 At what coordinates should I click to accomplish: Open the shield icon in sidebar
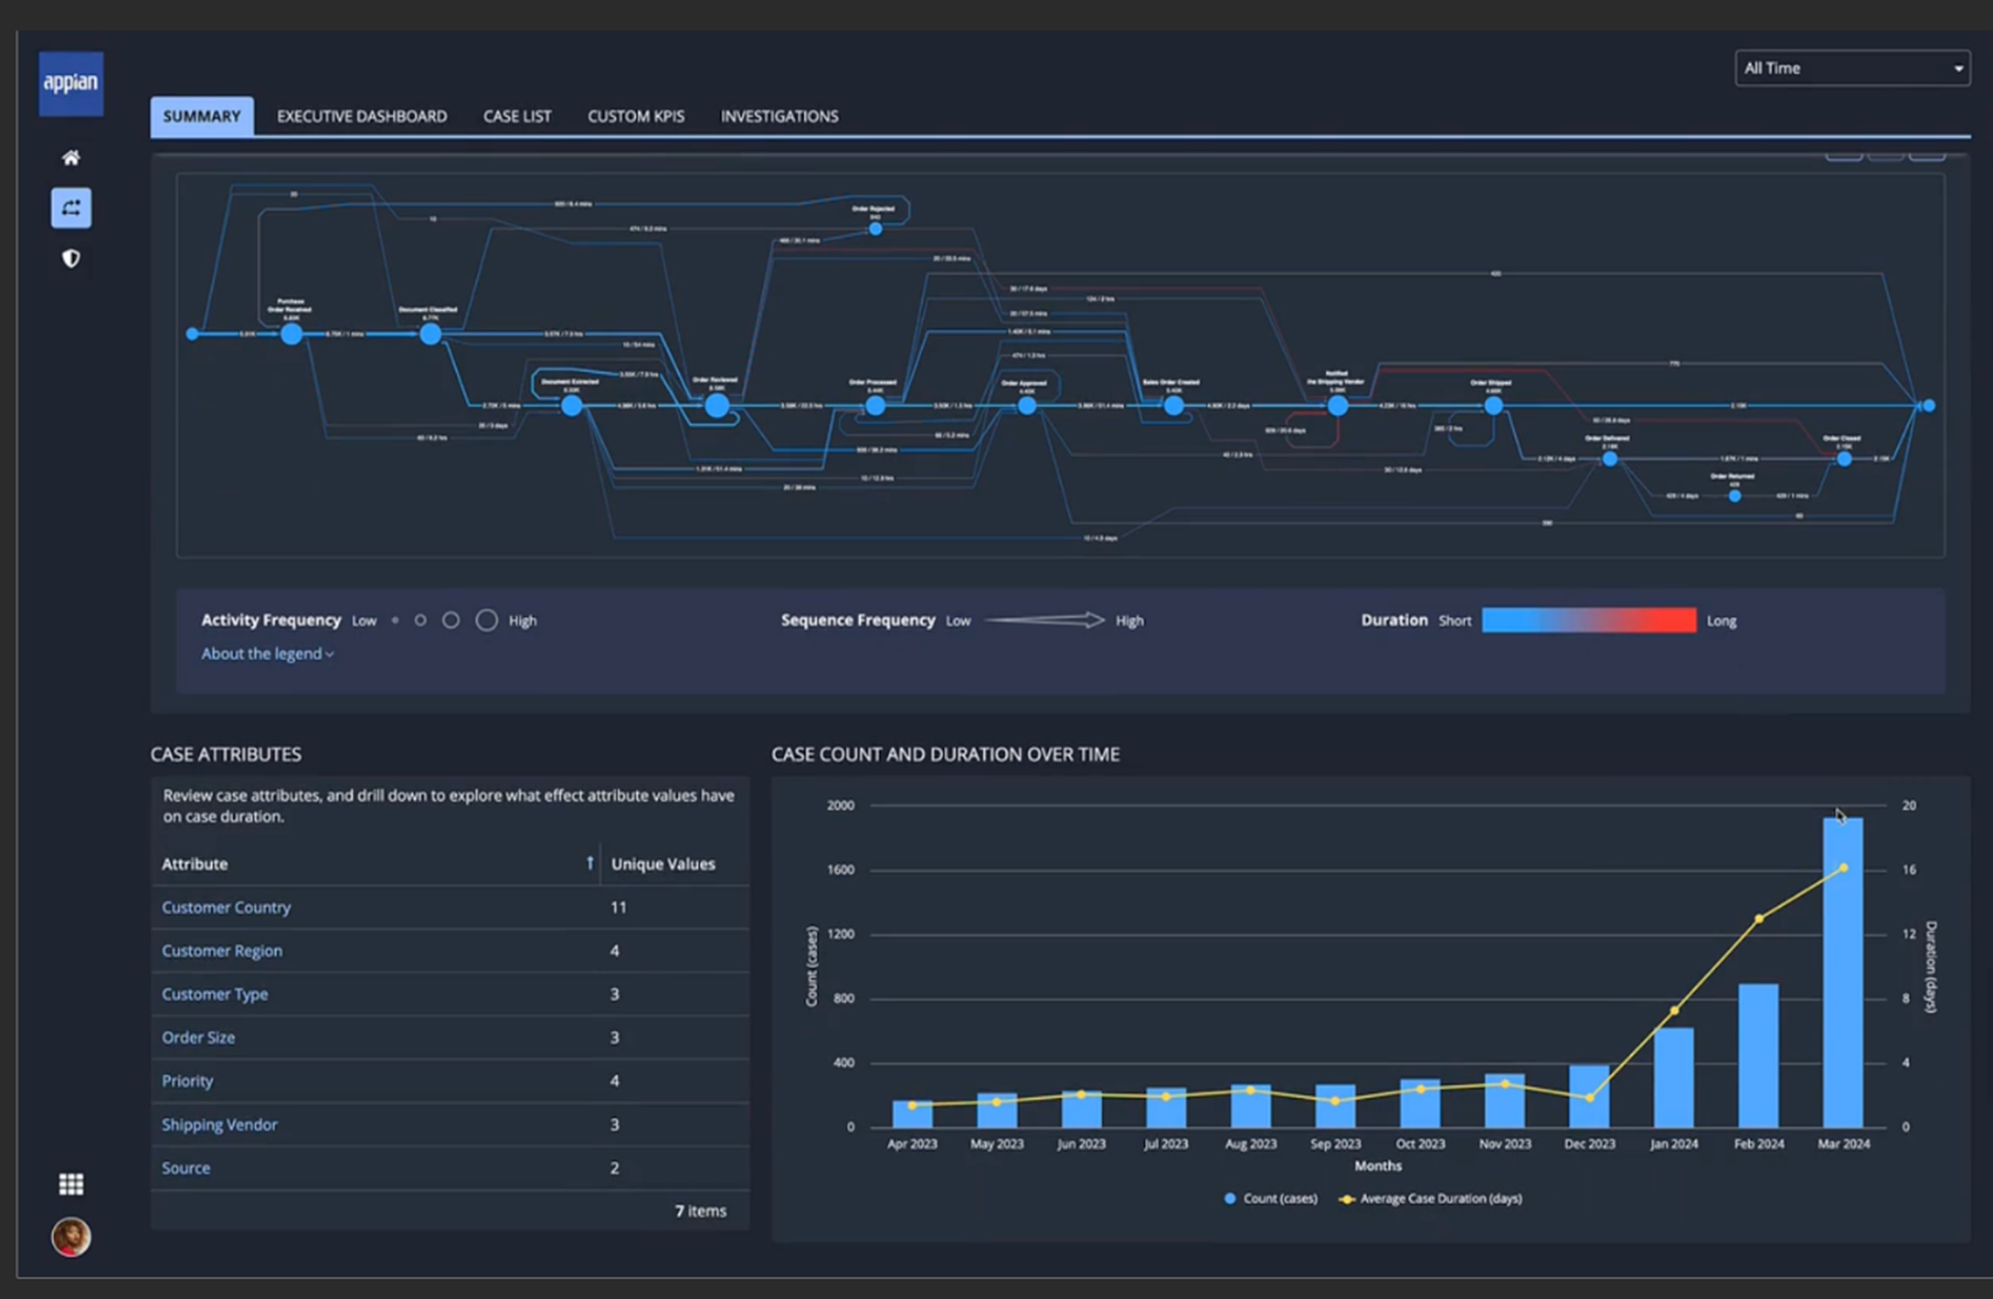point(70,258)
